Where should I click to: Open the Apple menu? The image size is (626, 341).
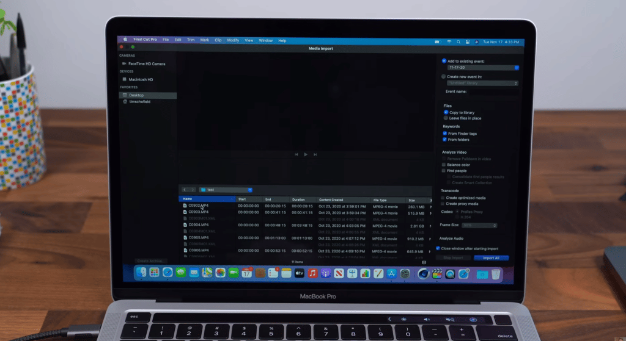point(125,39)
